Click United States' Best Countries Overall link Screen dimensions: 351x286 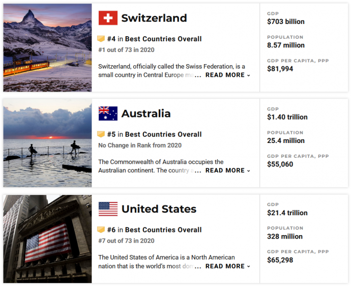[x=163, y=230]
